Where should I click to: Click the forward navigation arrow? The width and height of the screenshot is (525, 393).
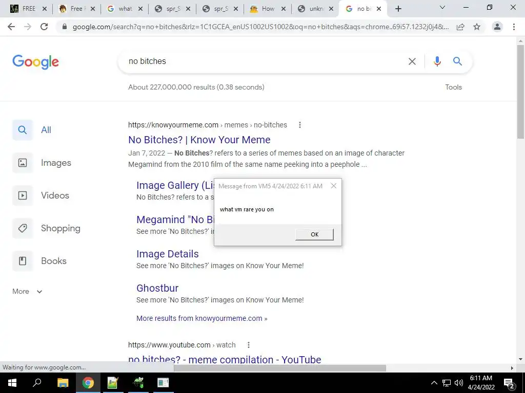28,27
